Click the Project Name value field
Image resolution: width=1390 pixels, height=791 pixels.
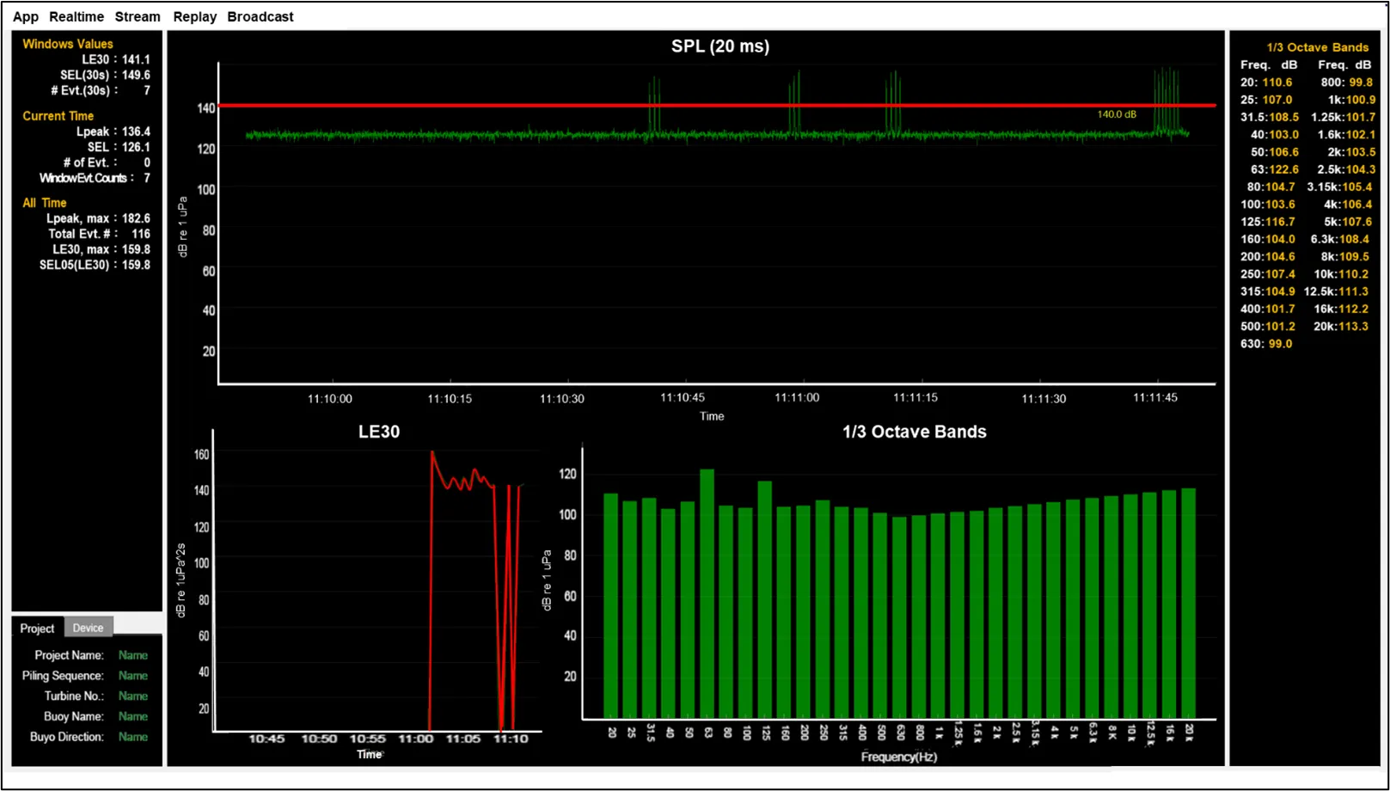click(x=132, y=655)
